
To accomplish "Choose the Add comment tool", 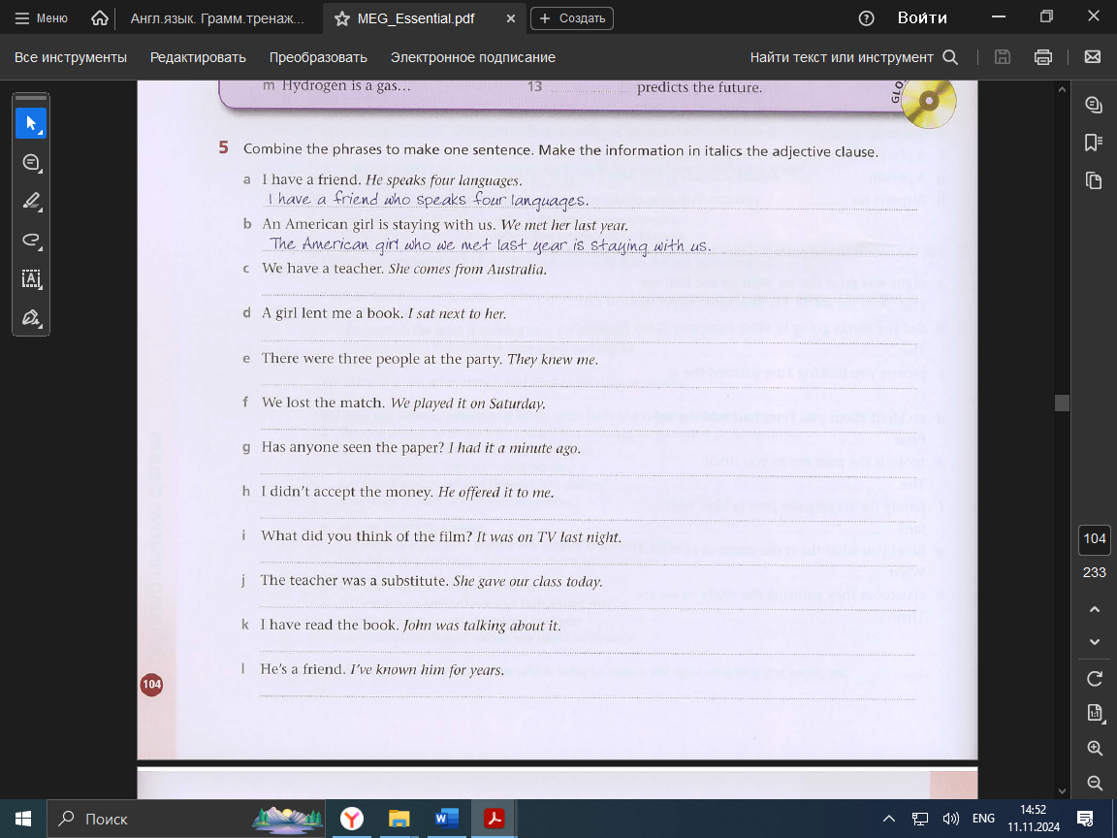I will tap(30, 162).
